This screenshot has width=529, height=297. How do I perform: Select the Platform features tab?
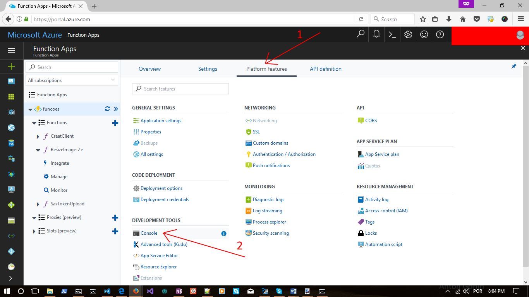pos(266,69)
